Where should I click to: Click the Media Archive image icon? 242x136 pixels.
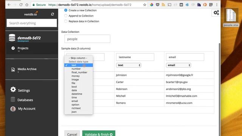pos(13,70)
